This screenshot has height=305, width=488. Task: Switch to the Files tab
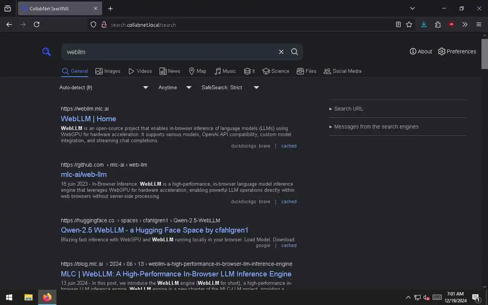tap(307, 71)
